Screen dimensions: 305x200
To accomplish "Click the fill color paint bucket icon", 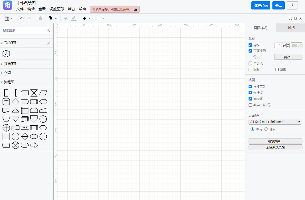I will point(66,18).
